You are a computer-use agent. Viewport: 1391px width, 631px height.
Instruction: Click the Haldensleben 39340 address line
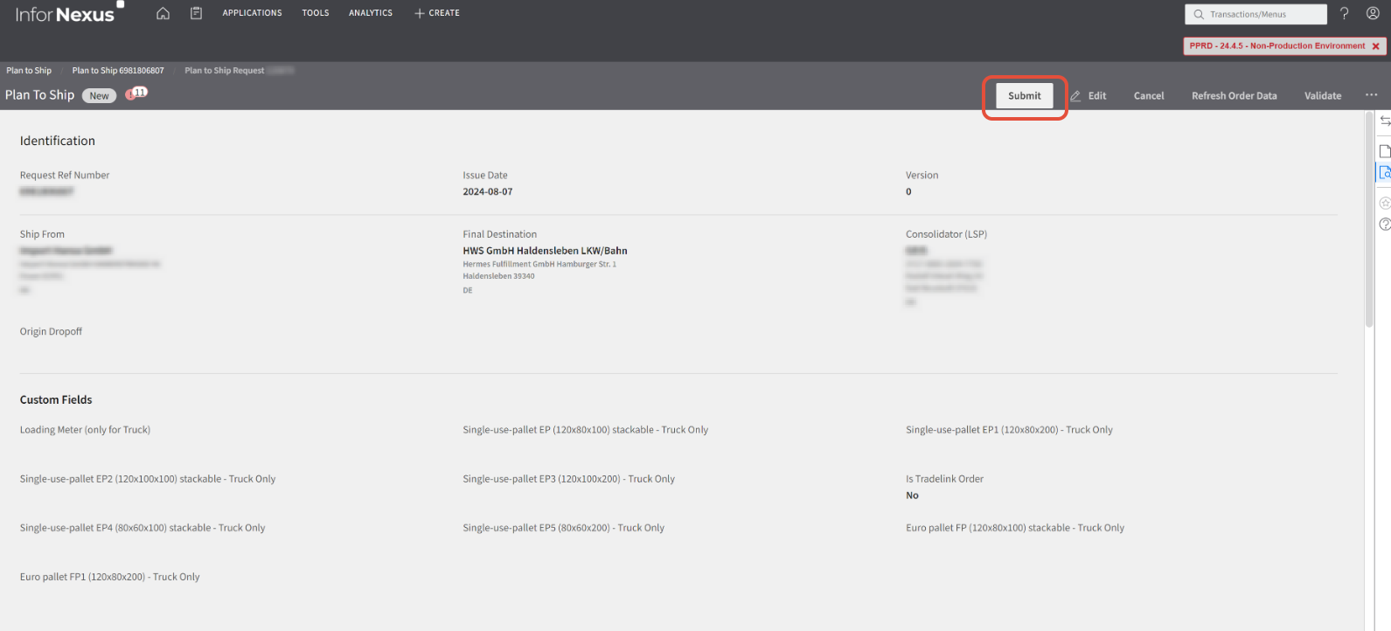498,276
